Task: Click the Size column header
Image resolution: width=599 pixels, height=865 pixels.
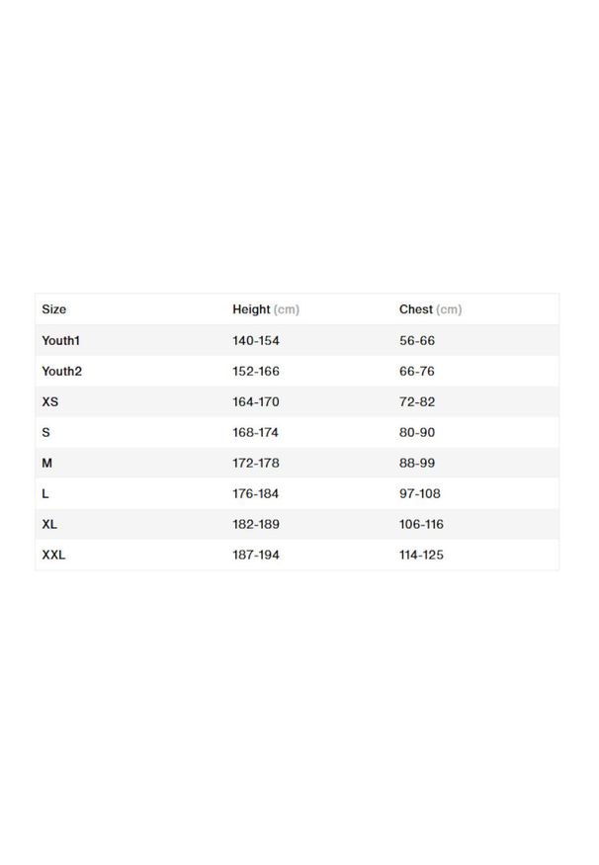Action: point(54,309)
